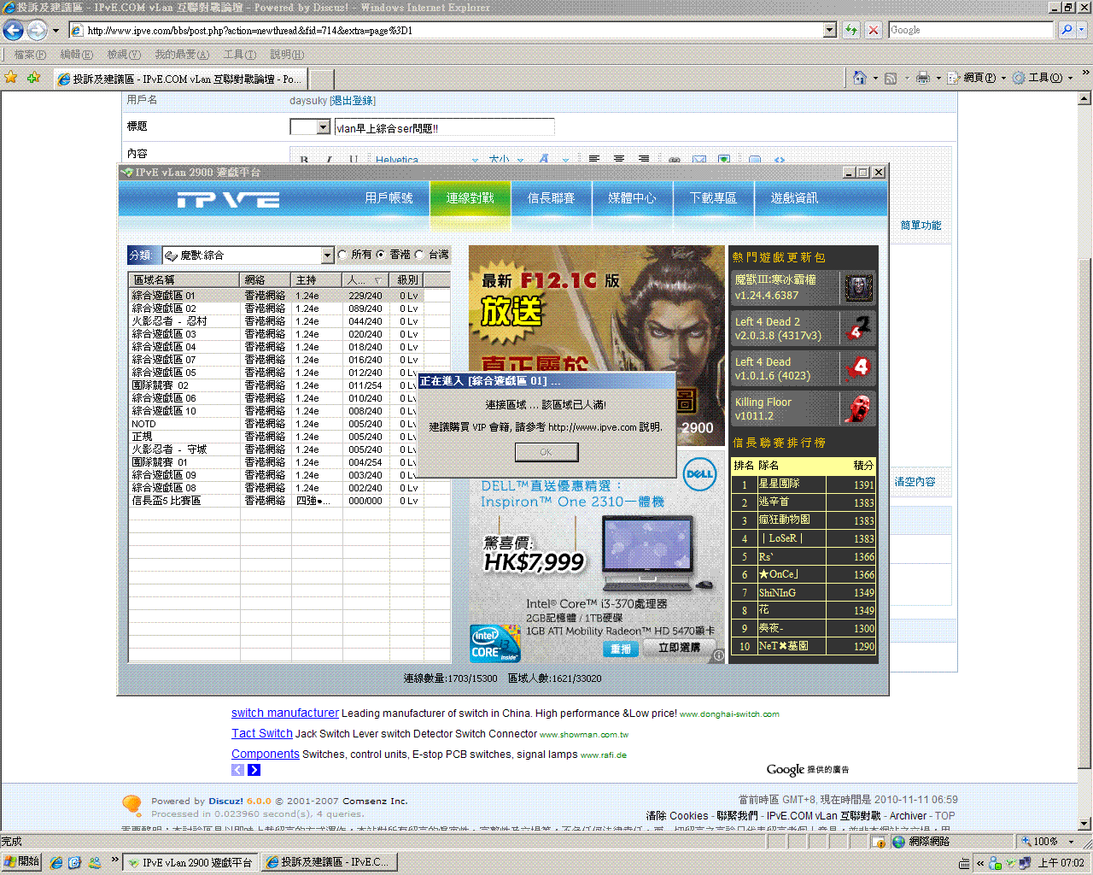Sort list by 區域名稱 column header
The width and height of the screenshot is (1093, 875).
[x=184, y=280]
